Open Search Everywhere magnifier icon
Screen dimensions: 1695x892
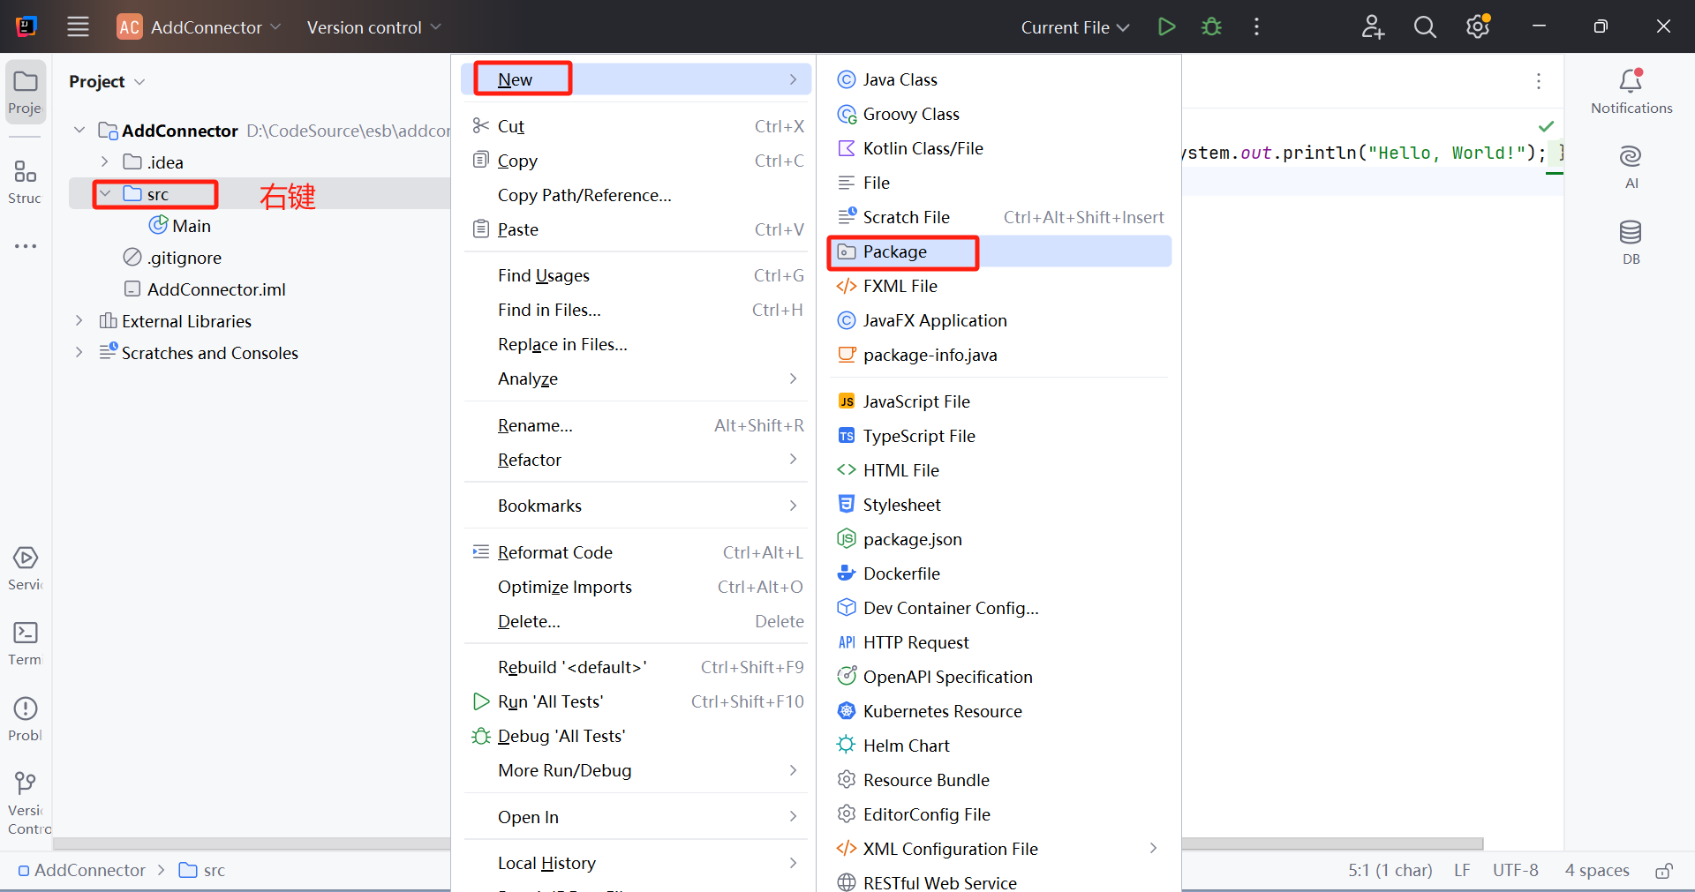click(1424, 26)
